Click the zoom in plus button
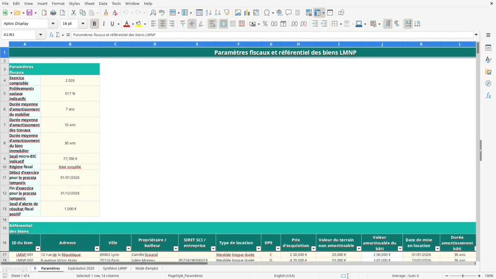The image size is (496, 279). point(479,276)
